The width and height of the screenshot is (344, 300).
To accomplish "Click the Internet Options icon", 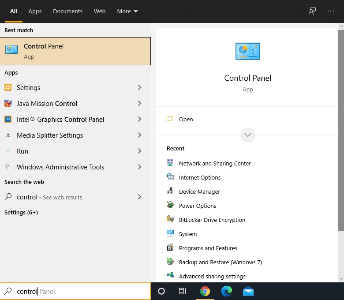I will pyautogui.click(x=170, y=176).
